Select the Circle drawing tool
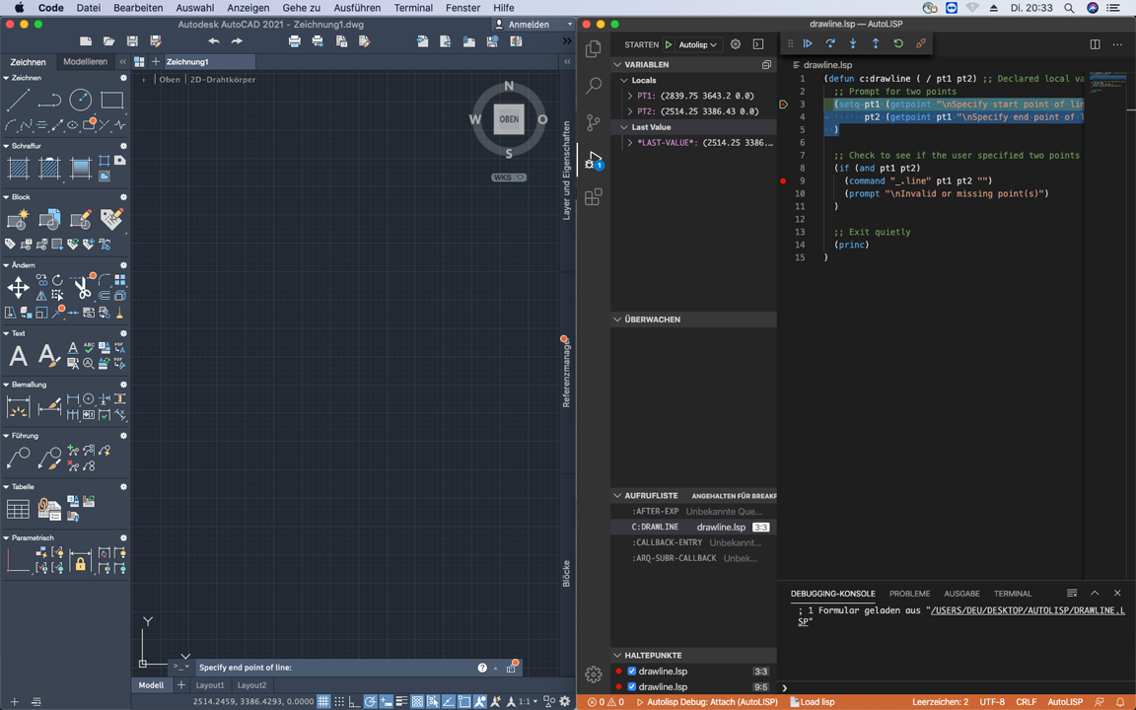 81,101
